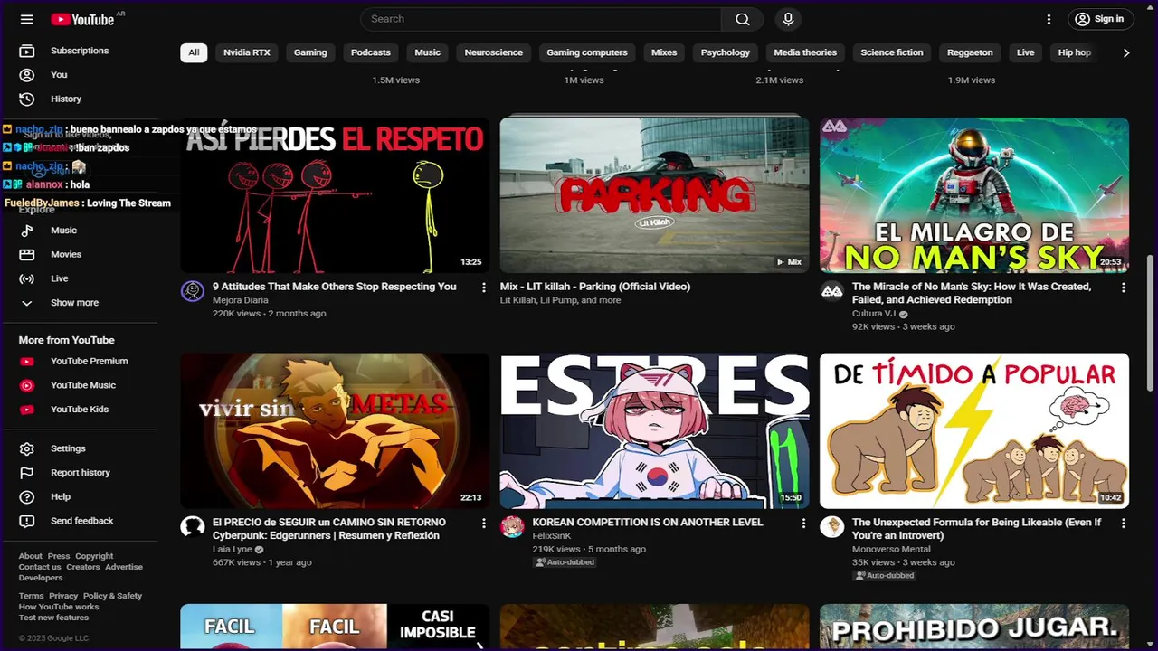The width and height of the screenshot is (1158, 651).
Task: Start voice search with microphone icon
Action: pyautogui.click(x=788, y=19)
